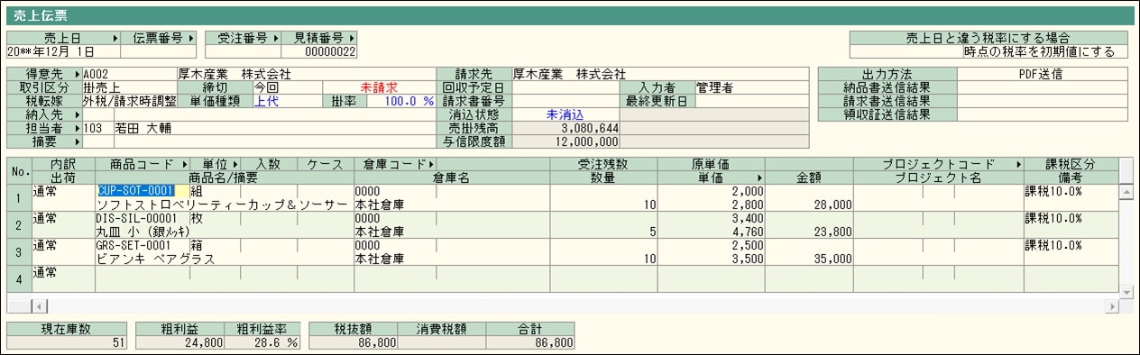
Task: Click the blue 未消込 status
Action: 565,114
